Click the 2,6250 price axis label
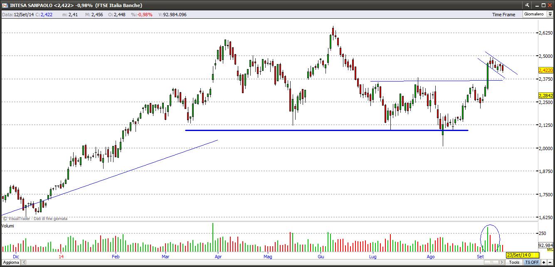This screenshot has height=267, width=555. click(x=545, y=33)
